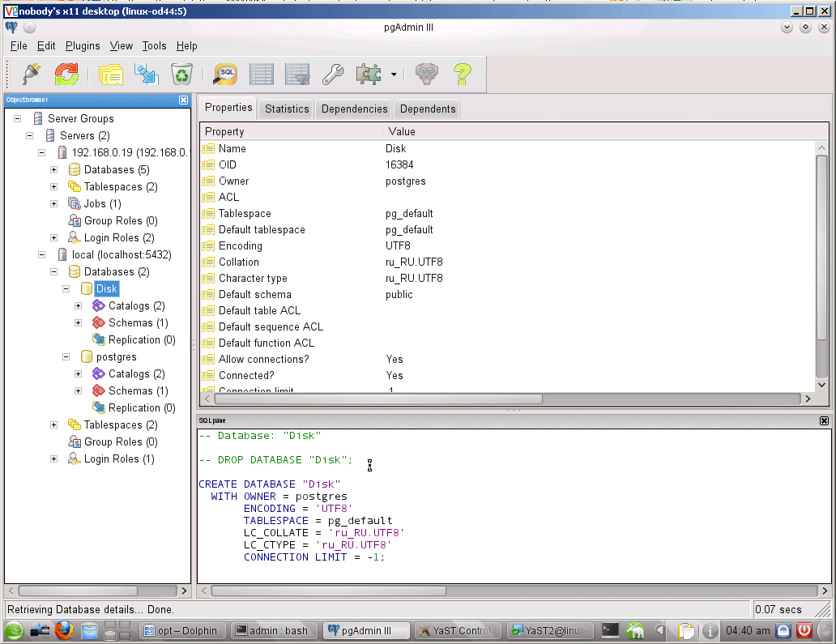Screen dimensions: 836x644
Task: Open the Maintenance wrench tool
Action: coord(333,75)
